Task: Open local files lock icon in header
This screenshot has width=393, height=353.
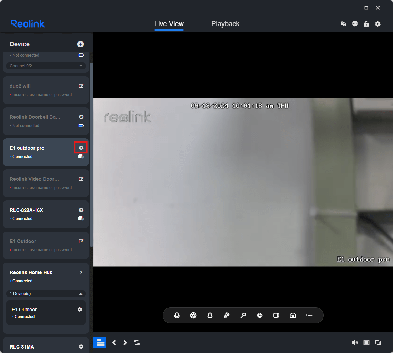Action: click(343, 24)
